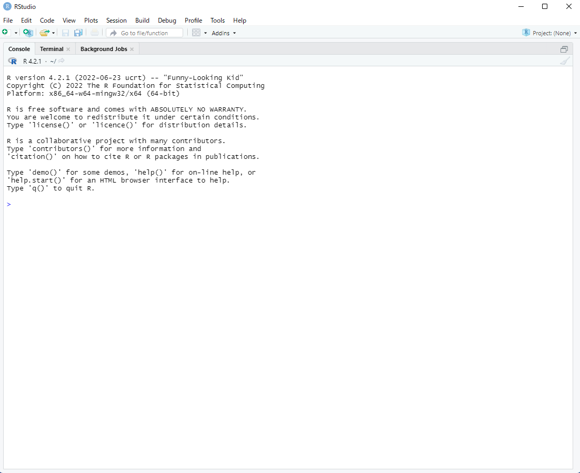The height and width of the screenshot is (473, 580).
Task: Click the console input prompt line
Action: tap(288, 204)
